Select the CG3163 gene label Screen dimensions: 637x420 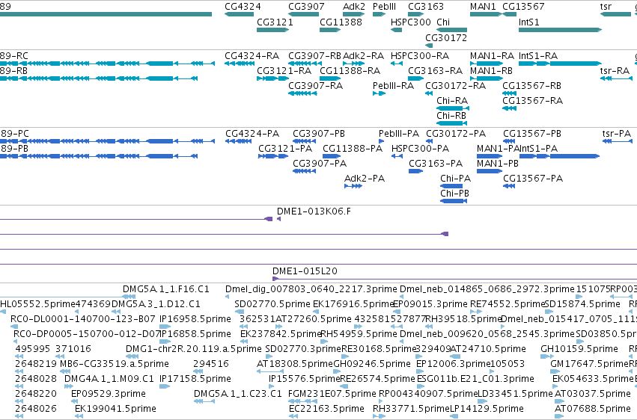click(x=426, y=7)
